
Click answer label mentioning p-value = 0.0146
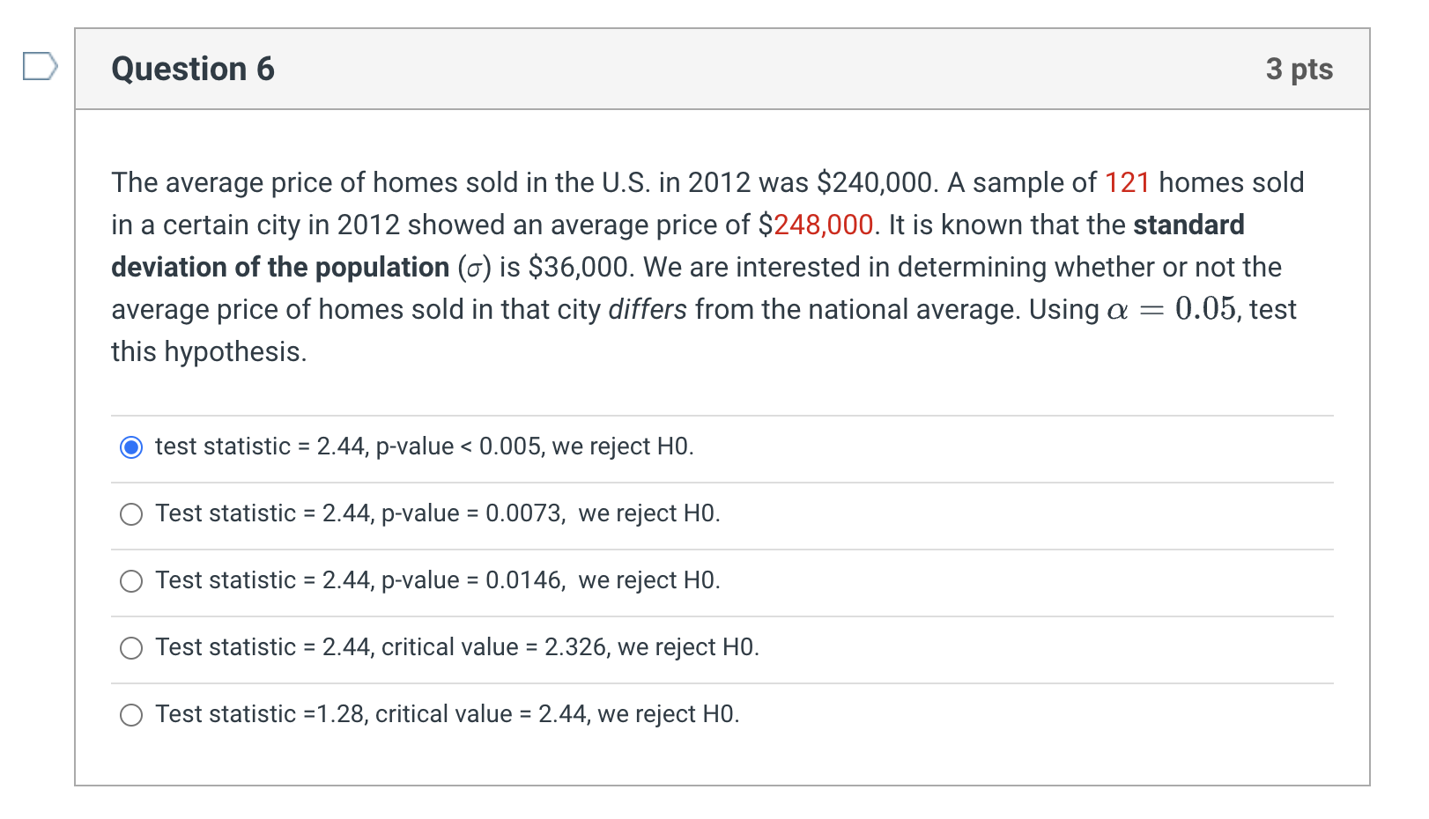438,580
